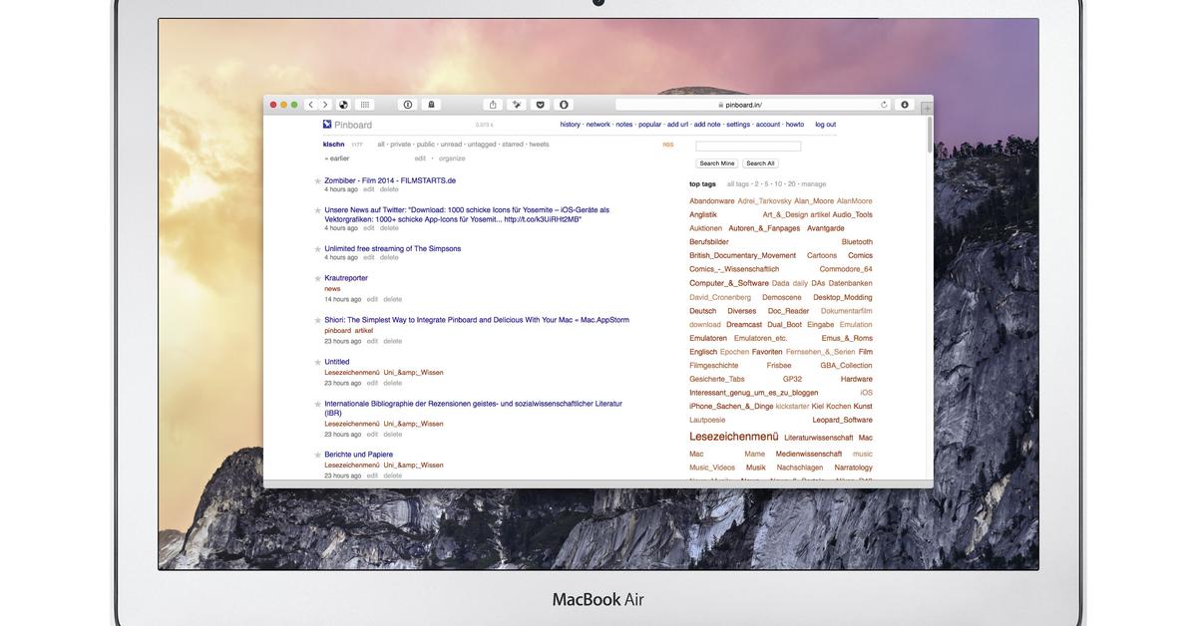Screen dimensions: 1197x626
Task: Click the pin extension icon in toolbar
Action: tap(517, 105)
